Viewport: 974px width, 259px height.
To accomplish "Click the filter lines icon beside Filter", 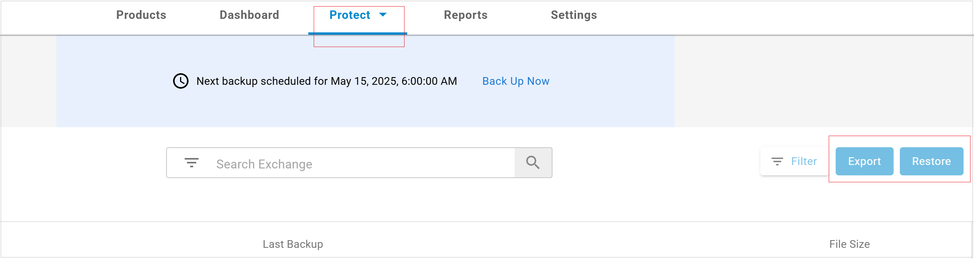I will [x=777, y=161].
